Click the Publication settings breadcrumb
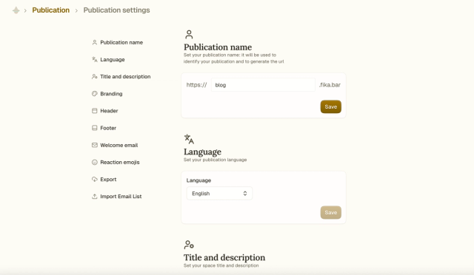This screenshot has height=275, width=474. pyautogui.click(x=117, y=10)
